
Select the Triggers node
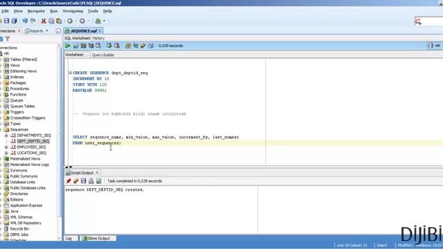(x=17, y=112)
